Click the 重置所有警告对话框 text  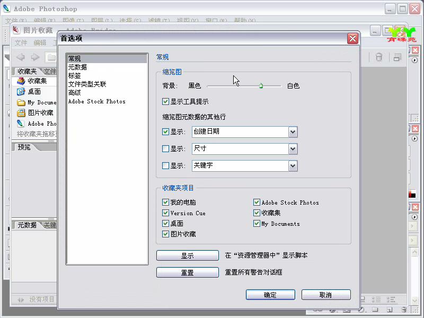click(254, 272)
